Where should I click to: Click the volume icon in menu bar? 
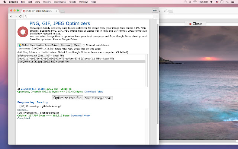point(212,2)
